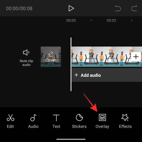Open the Overlay tool
The height and width of the screenshot is (142, 142).
coord(102,121)
